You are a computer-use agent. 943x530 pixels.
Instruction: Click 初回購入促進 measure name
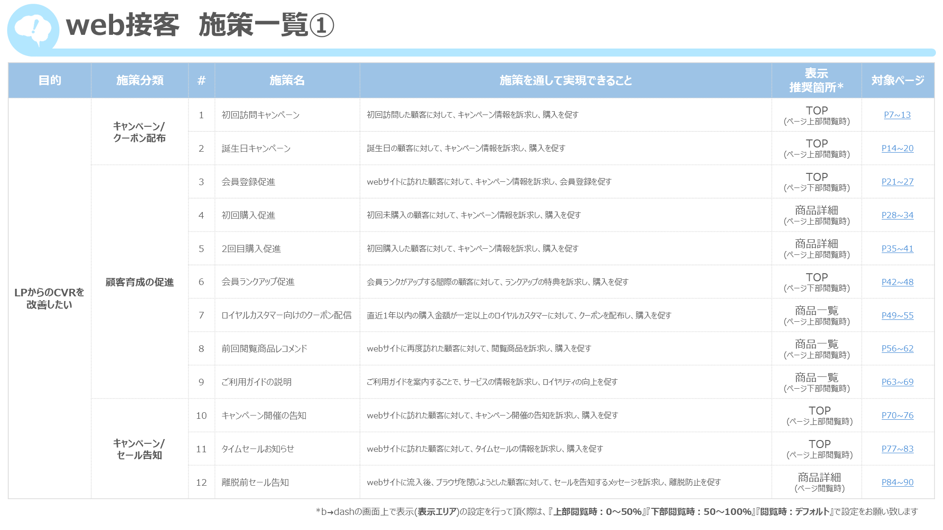248,215
